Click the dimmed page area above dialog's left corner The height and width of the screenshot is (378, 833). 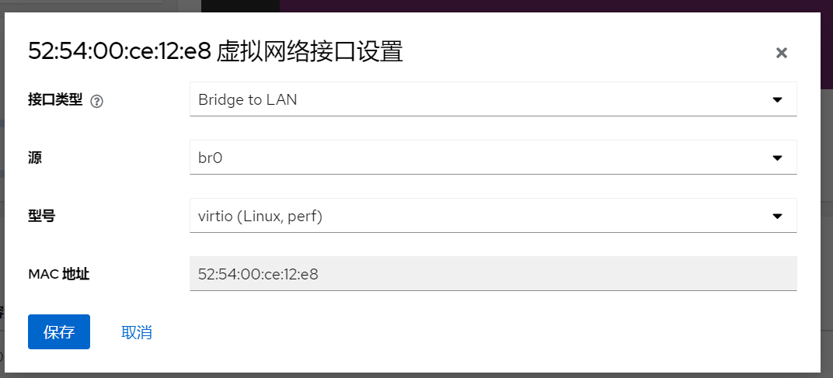click(x=93, y=5)
